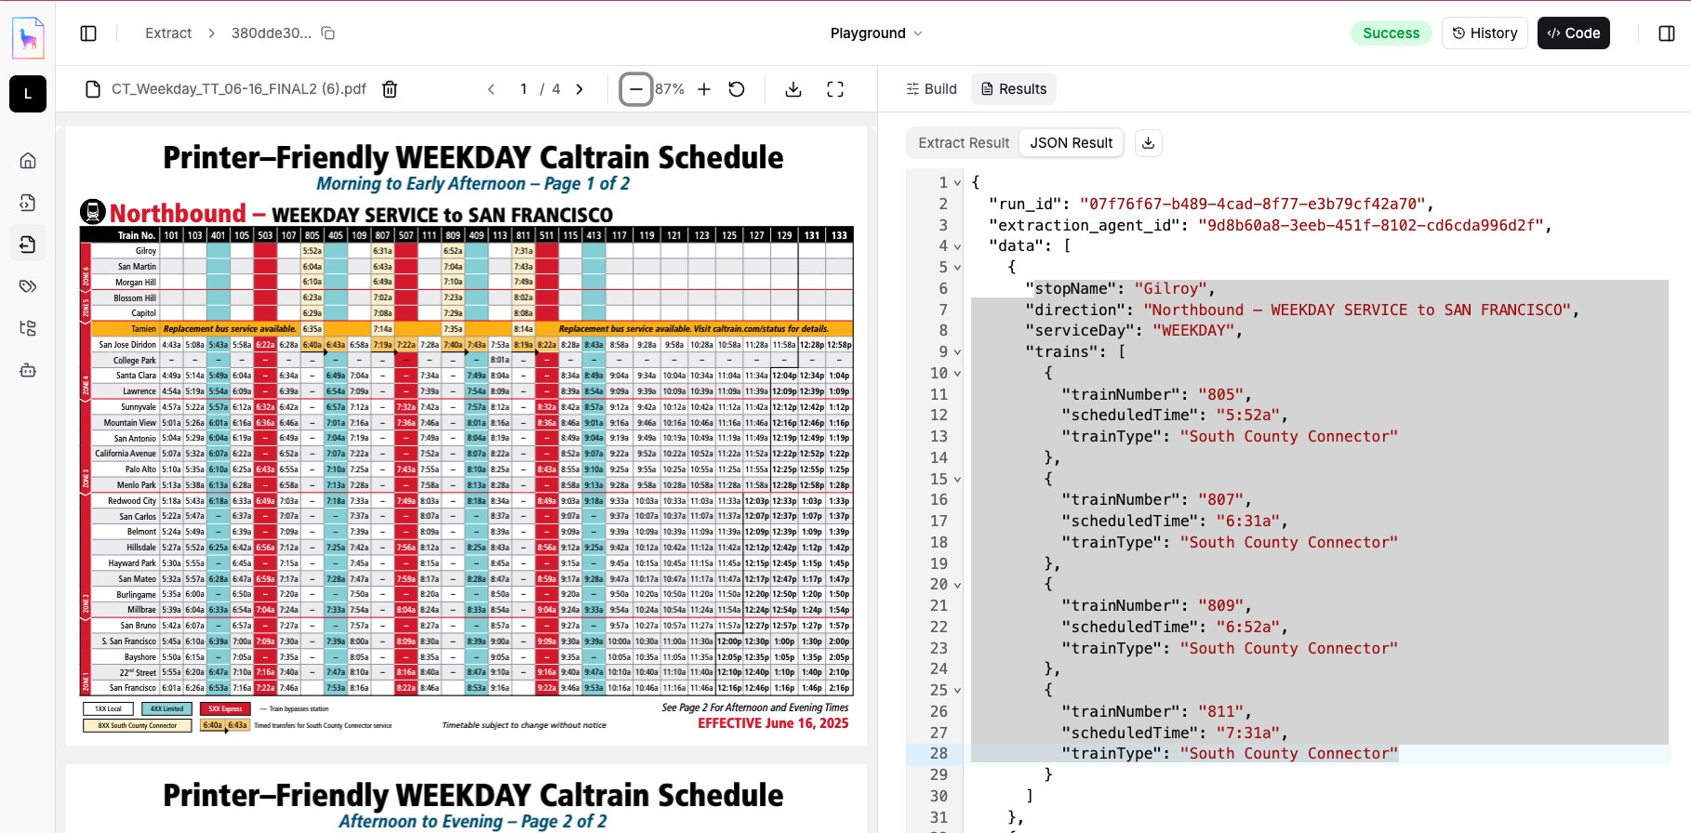The width and height of the screenshot is (1691, 833).
Task: Click the page number field
Action: click(x=524, y=89)
